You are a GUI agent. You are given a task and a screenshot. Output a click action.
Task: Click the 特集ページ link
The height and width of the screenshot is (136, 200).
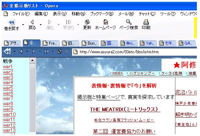(x=108, y=97)
